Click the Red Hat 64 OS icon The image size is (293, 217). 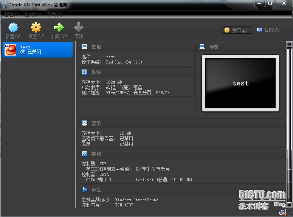point(10,50)
